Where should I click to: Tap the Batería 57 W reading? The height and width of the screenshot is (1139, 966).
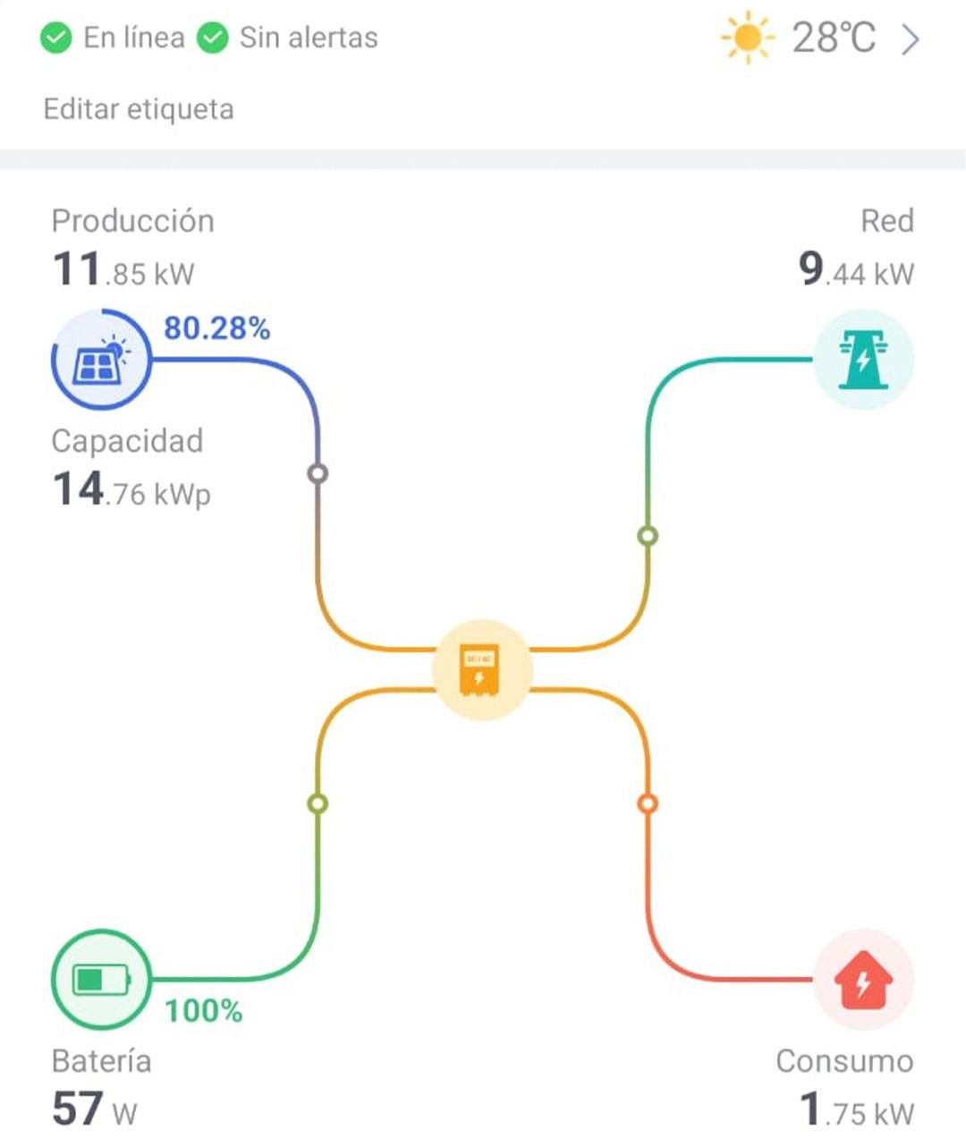101,1086
